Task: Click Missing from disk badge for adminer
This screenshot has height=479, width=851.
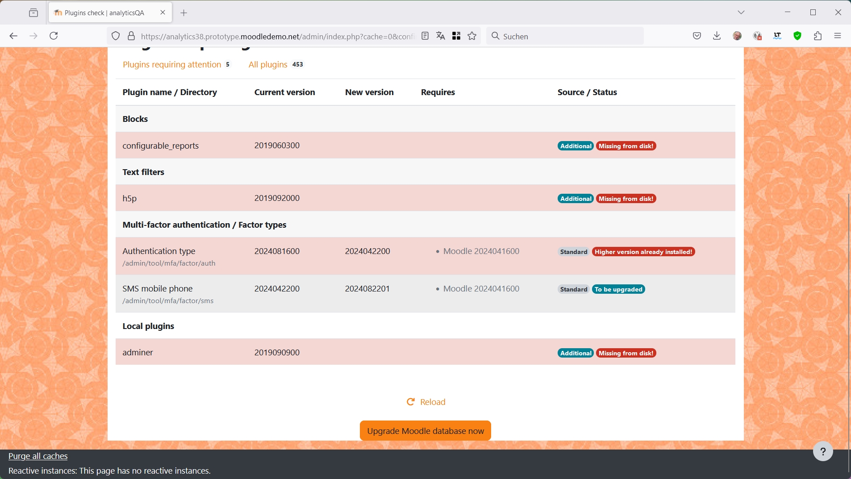Action: (626, 353)
